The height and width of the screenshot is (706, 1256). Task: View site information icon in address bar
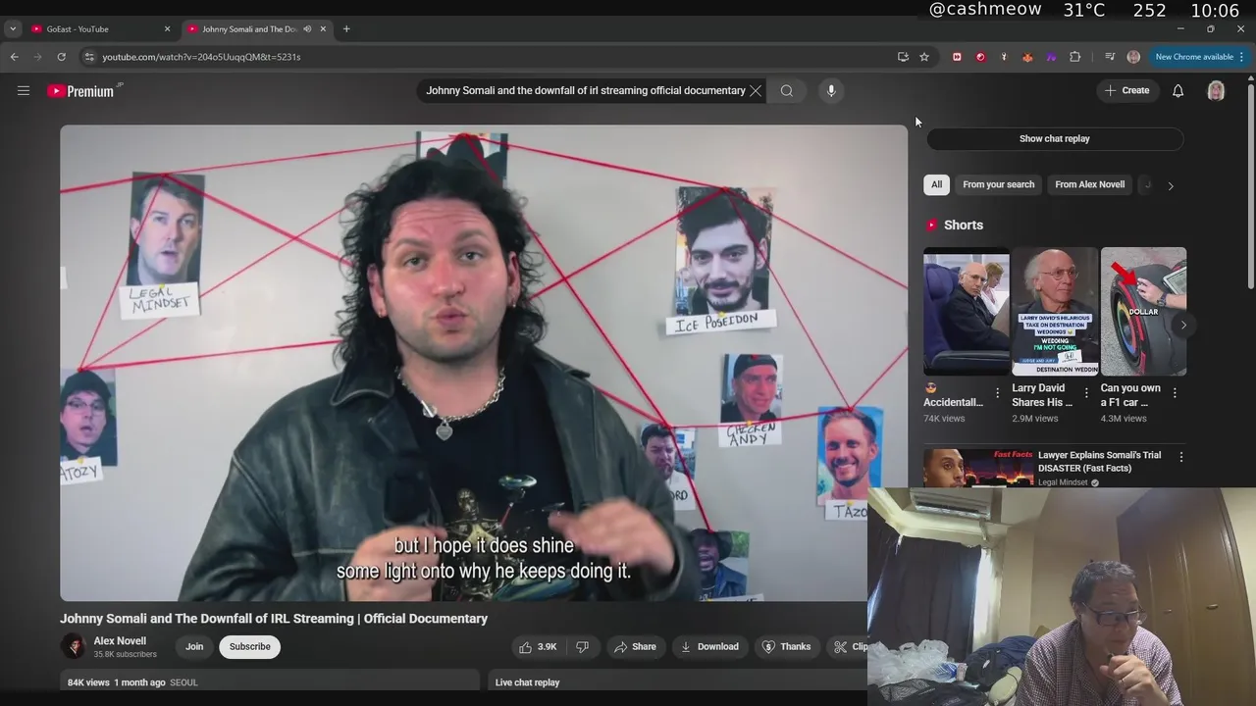point(89,57)
